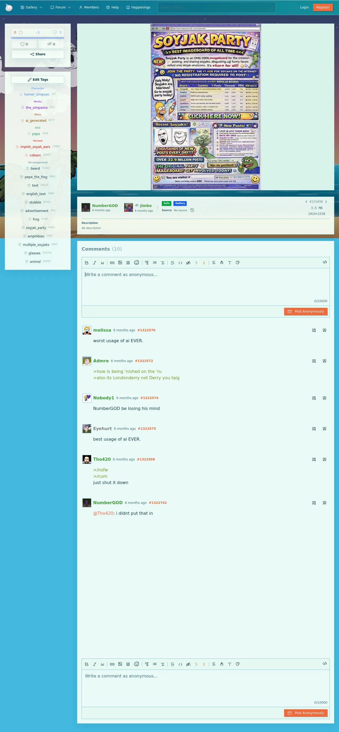Click the reply icon on melissa's comment
Image resolution: width=339 pixels, height=732 pixels.
click(x=314, y=330)
